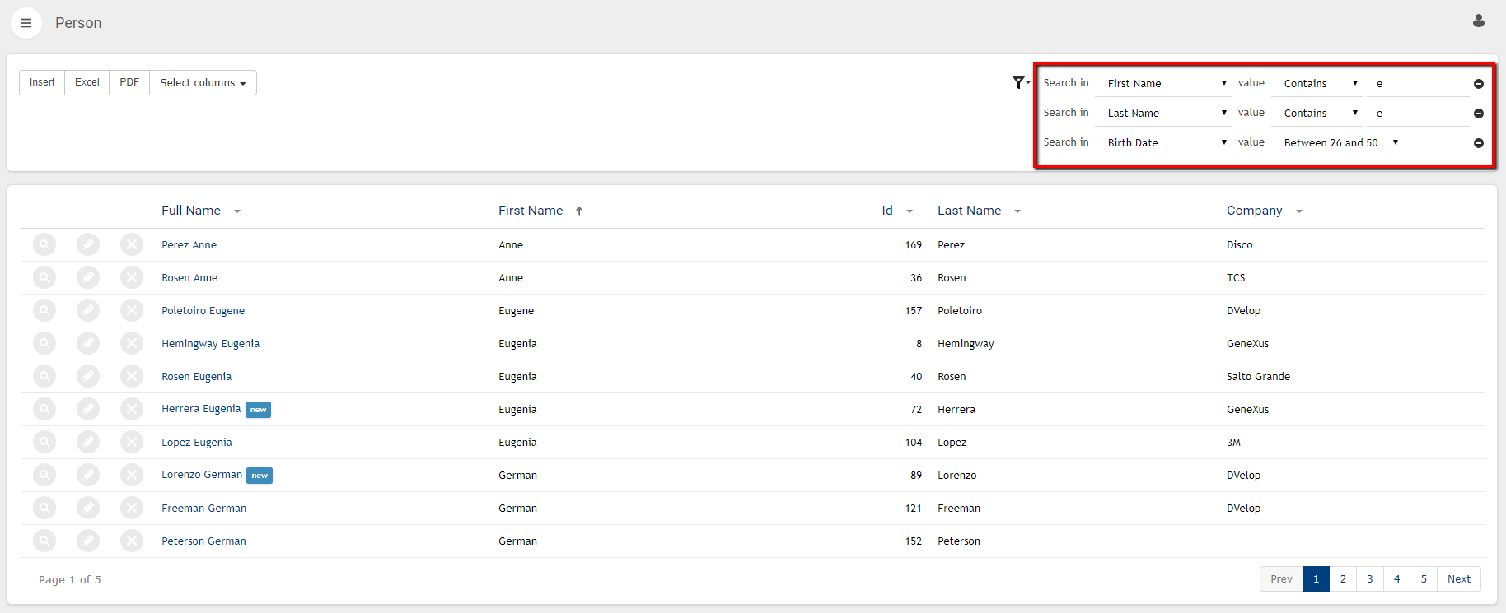Click the Prev page button
The width and height of the screenshot is (1506, 613).
[x=1281, y=578]
